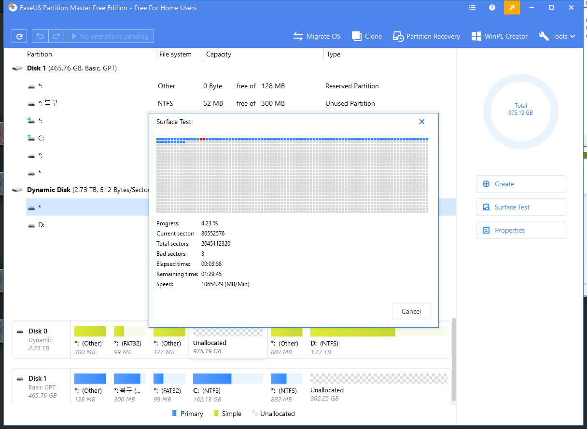Click the task list icon in title bar
This screenshot has width=587, height=429.
[473, 8]
